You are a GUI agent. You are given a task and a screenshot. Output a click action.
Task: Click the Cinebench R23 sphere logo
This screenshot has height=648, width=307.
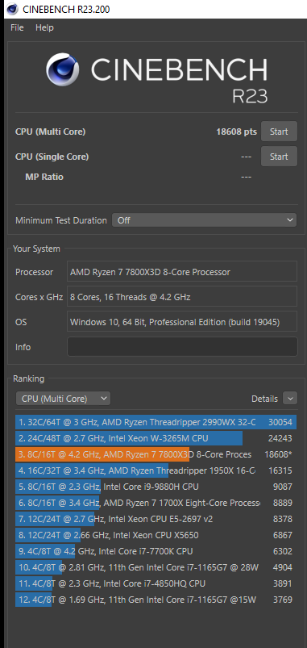[63, 69]
